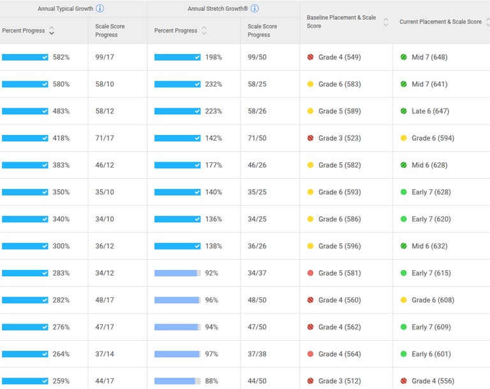Viewport: 490px width, 389px height.
Task: Select the scale score cell 58/10
Action: click(105, 84)
